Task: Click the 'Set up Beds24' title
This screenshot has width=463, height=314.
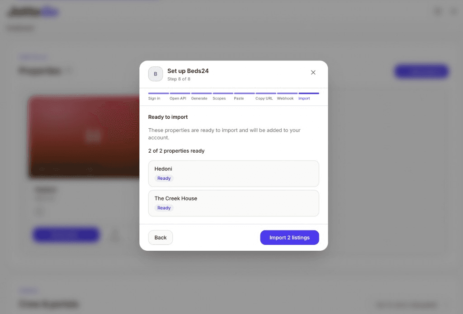Action: (x=188, y=71)
